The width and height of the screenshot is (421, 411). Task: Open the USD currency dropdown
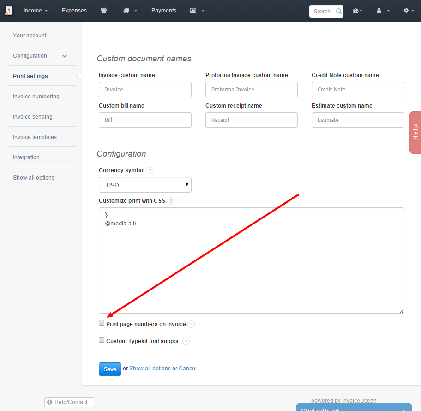[145, 185]
